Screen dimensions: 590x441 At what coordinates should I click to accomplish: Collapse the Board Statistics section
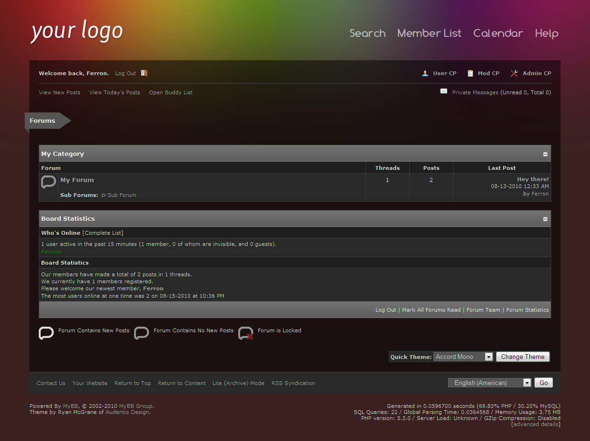click(x=545, y=219)
